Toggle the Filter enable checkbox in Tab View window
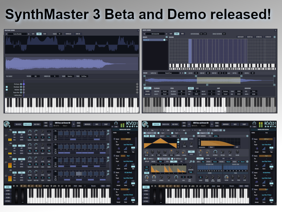 [198, 133]
